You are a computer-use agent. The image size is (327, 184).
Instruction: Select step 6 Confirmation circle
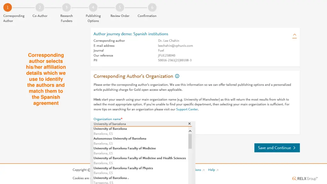click(x=152, y=8)
